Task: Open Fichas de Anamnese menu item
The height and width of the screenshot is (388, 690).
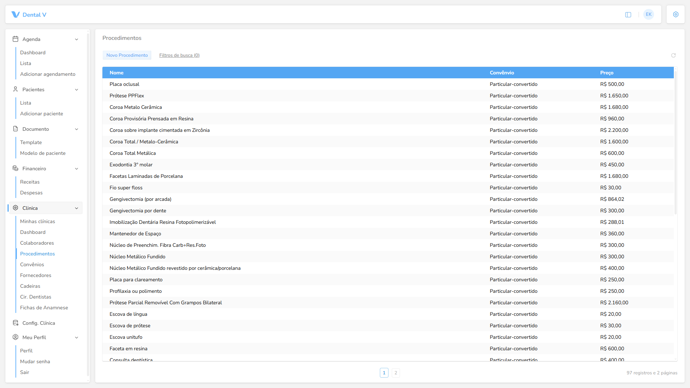Action: click(44, 308)
